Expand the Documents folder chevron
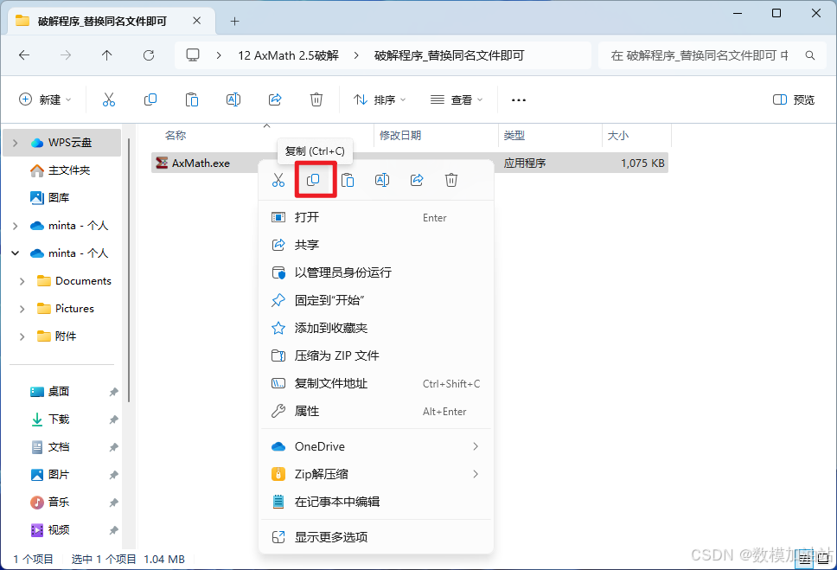 tap(22, 281)
